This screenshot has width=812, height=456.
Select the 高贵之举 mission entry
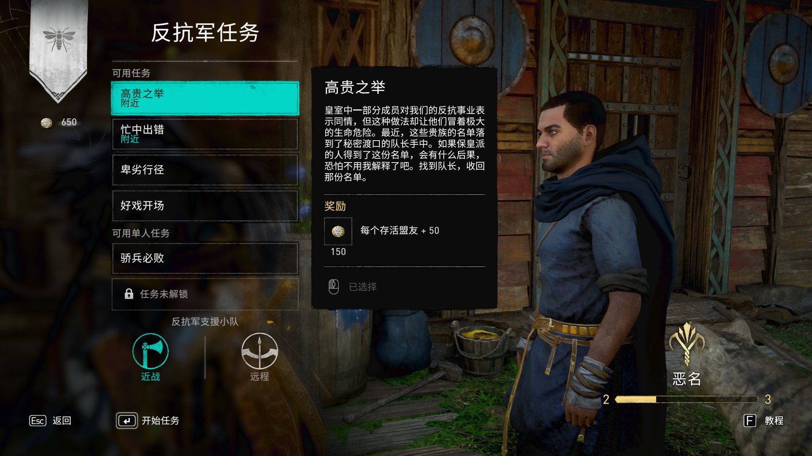coord(205,98)
